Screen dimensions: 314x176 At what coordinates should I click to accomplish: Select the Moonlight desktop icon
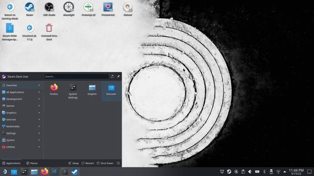69,9
